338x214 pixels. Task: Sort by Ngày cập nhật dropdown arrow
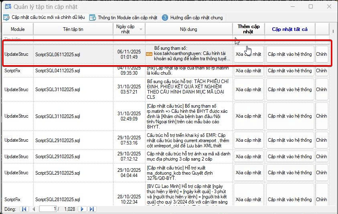pyautogui.click(x=141, y=29)
